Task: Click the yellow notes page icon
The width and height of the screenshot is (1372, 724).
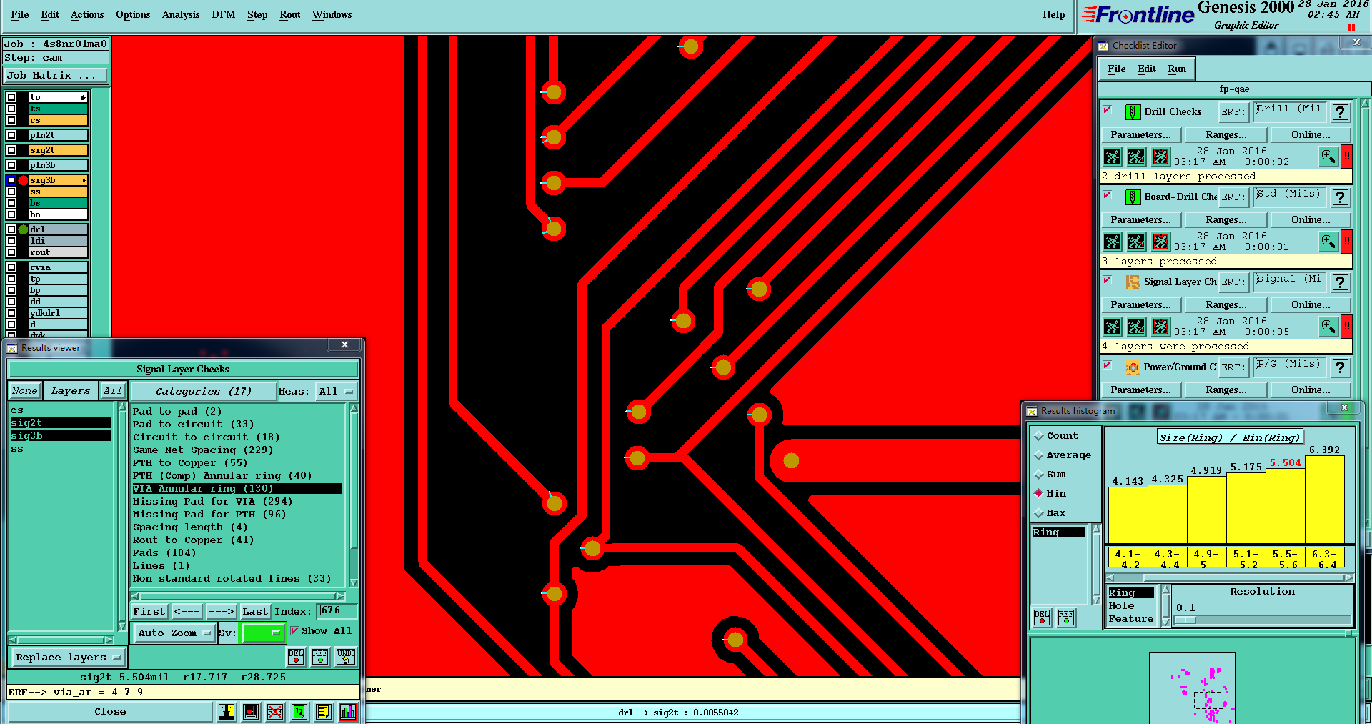Action: 323,712
